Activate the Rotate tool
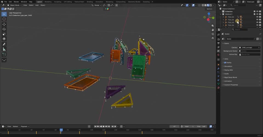Image resolution: width=263 pixels, height=137 pixels. [x=4, y=29]
